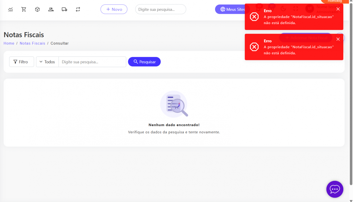Open Meus Sites button
Viewport: 353px width, 202px height.
pyautogui.click(x=232, y=9)
